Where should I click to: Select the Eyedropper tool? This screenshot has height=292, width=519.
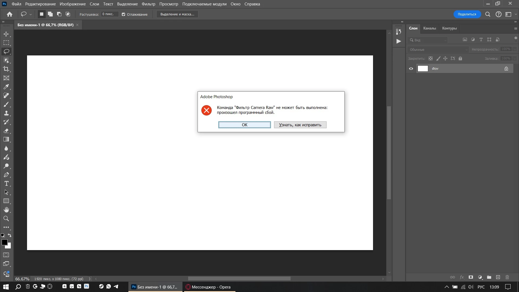point(6,87)
